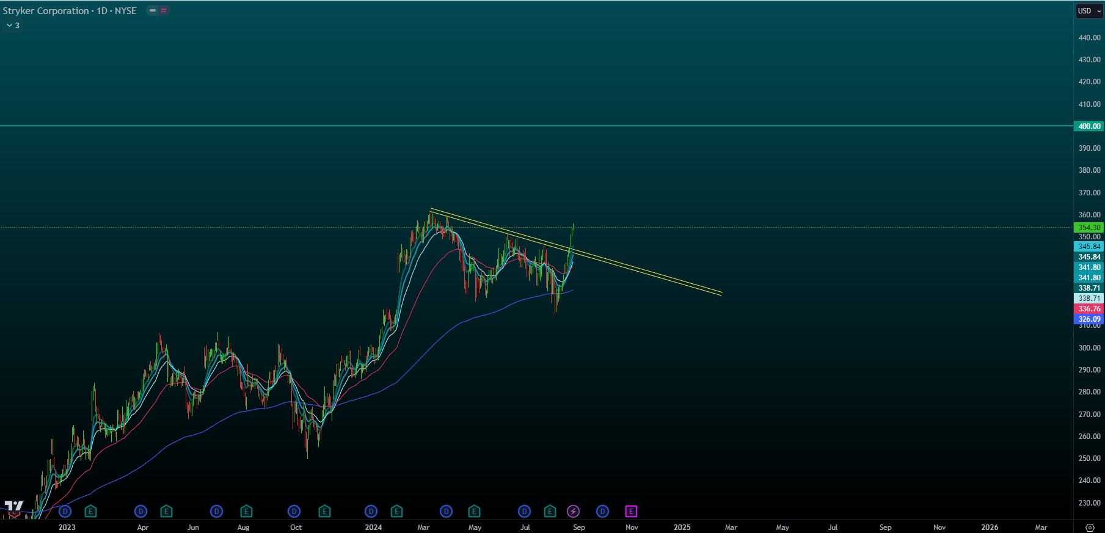Screen dimensions: 1105x533
Task: Click the dark teal 338.71 indicator label
Action: pyautogui.click(x=1089, y=288)
